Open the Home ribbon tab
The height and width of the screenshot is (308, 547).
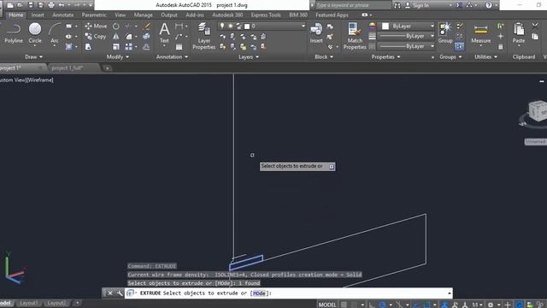point(16,15)
